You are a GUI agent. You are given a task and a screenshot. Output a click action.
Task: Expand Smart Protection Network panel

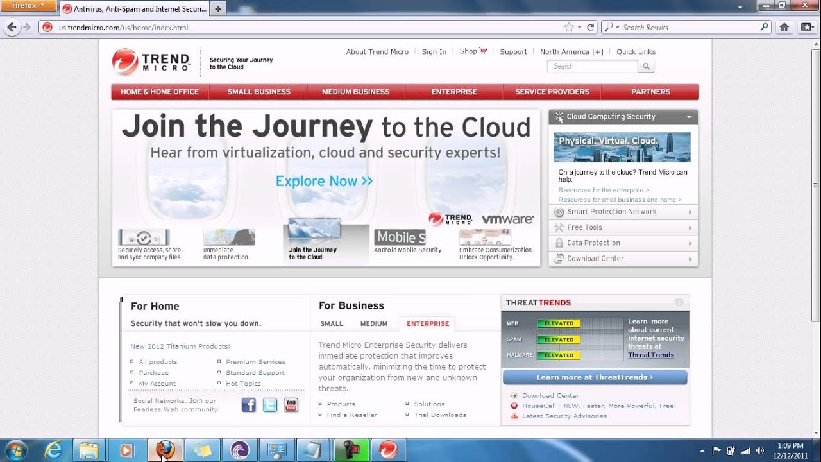[x=623, y=212]
